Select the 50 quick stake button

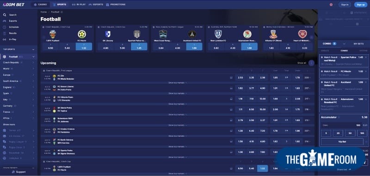pyautogui.click(x=350, y=133)
